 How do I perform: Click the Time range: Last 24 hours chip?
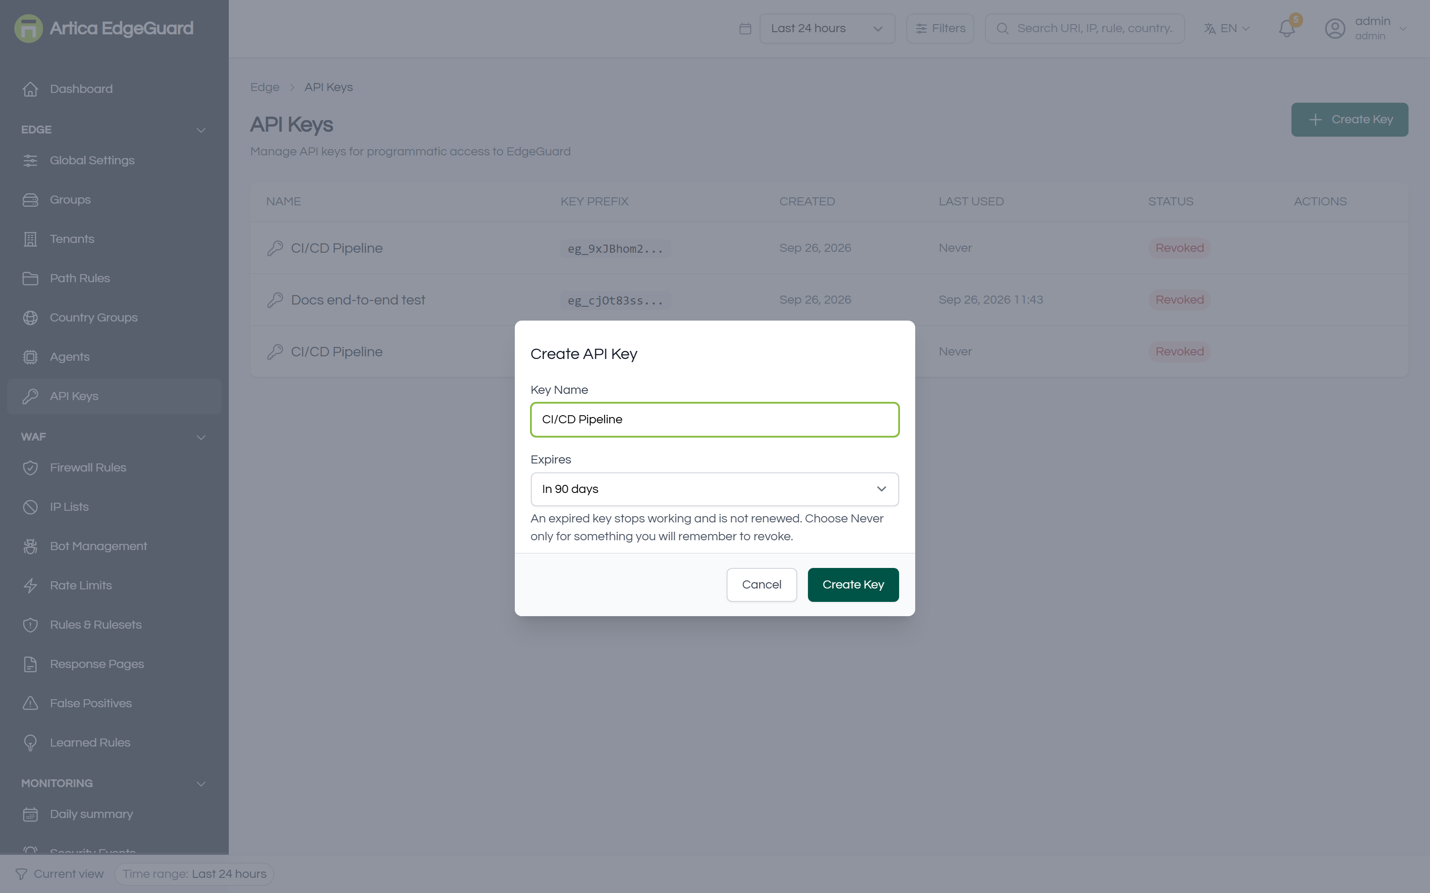coord(194,874)
